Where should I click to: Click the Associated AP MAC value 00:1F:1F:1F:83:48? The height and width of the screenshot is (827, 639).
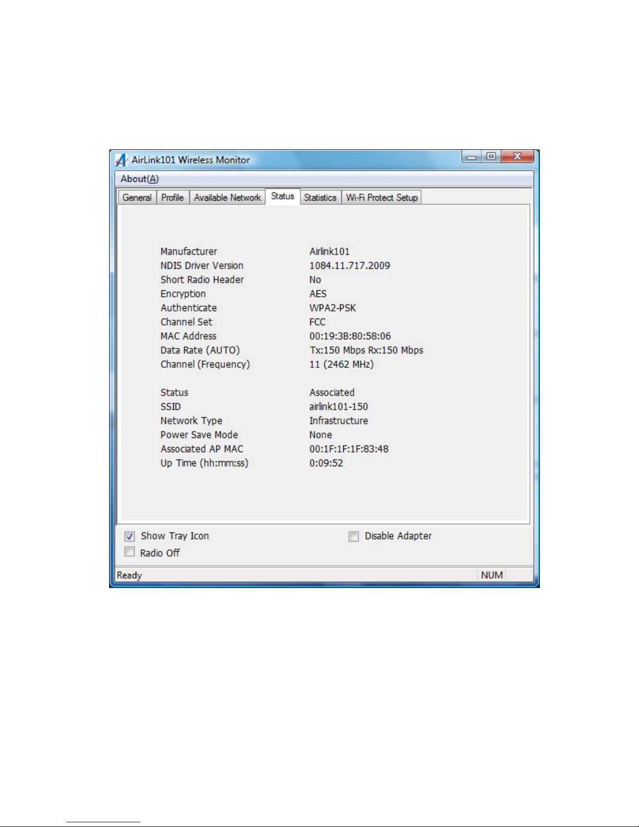[349, 449]
